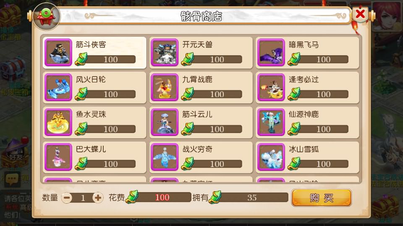Pick the 冰山雪狐 fox icon
Viewport: 403px width, 226px height.
tap(271, 157)
